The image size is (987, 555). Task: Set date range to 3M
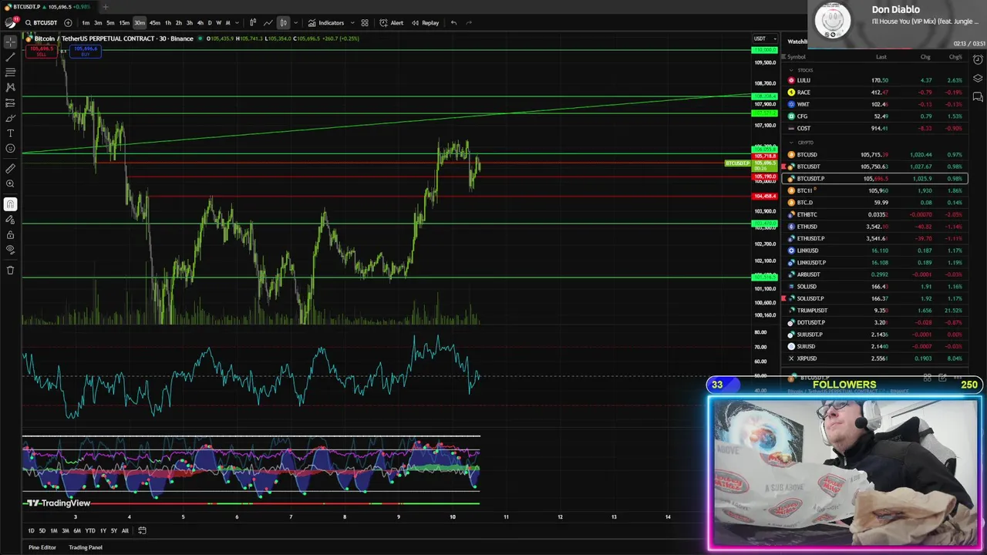pos(65,530)
